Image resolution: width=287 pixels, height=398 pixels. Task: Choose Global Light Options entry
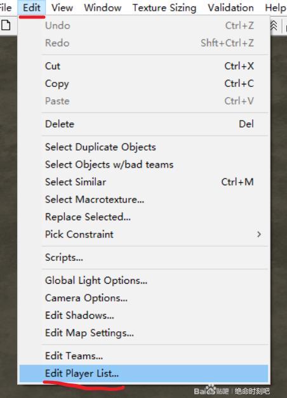143,281
